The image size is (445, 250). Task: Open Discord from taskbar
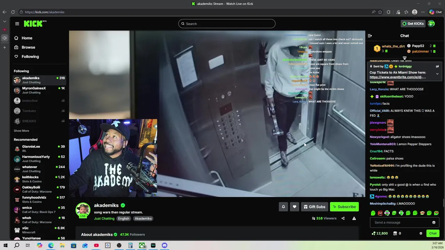tap(164, 245)
